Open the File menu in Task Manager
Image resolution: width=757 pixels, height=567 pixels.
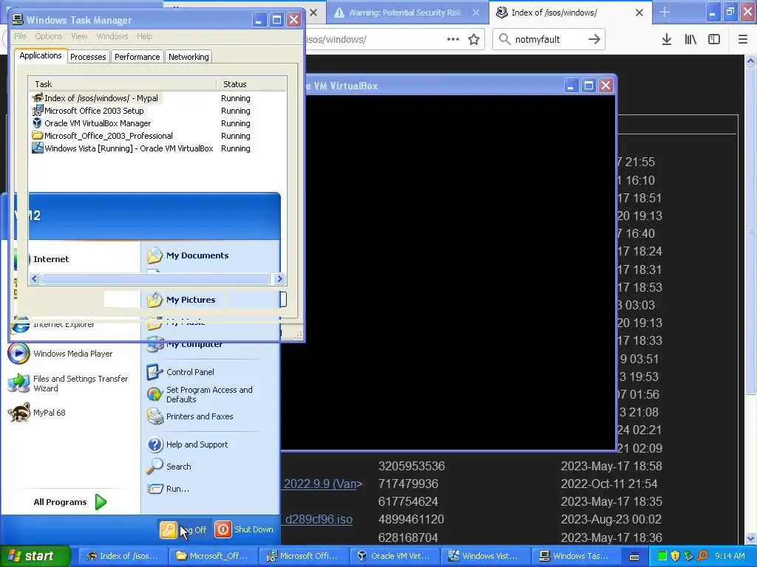[x=20, y=36]
